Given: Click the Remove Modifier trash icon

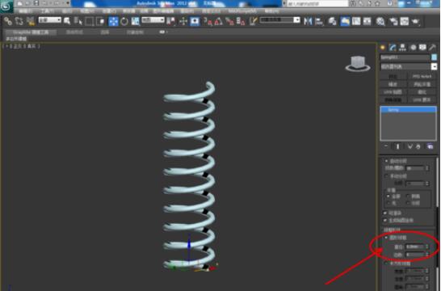Looking at the screenshot, I should click(x=418, y=146).
